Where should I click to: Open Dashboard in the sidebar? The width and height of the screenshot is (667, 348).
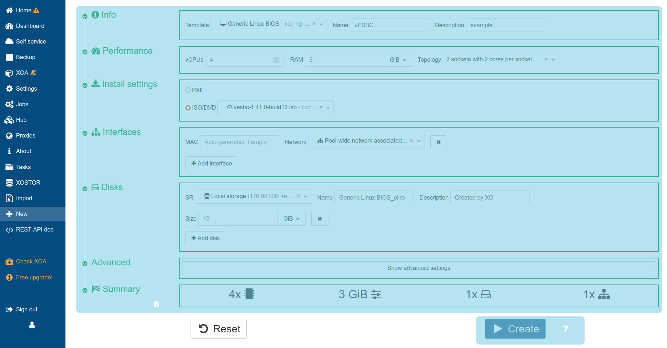33,26
